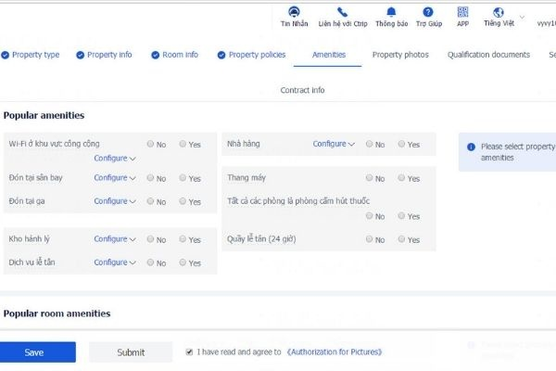The image size is (556, 371).
Task: Expand Configure for Đón tại sân bay
Action: (115, 177)
